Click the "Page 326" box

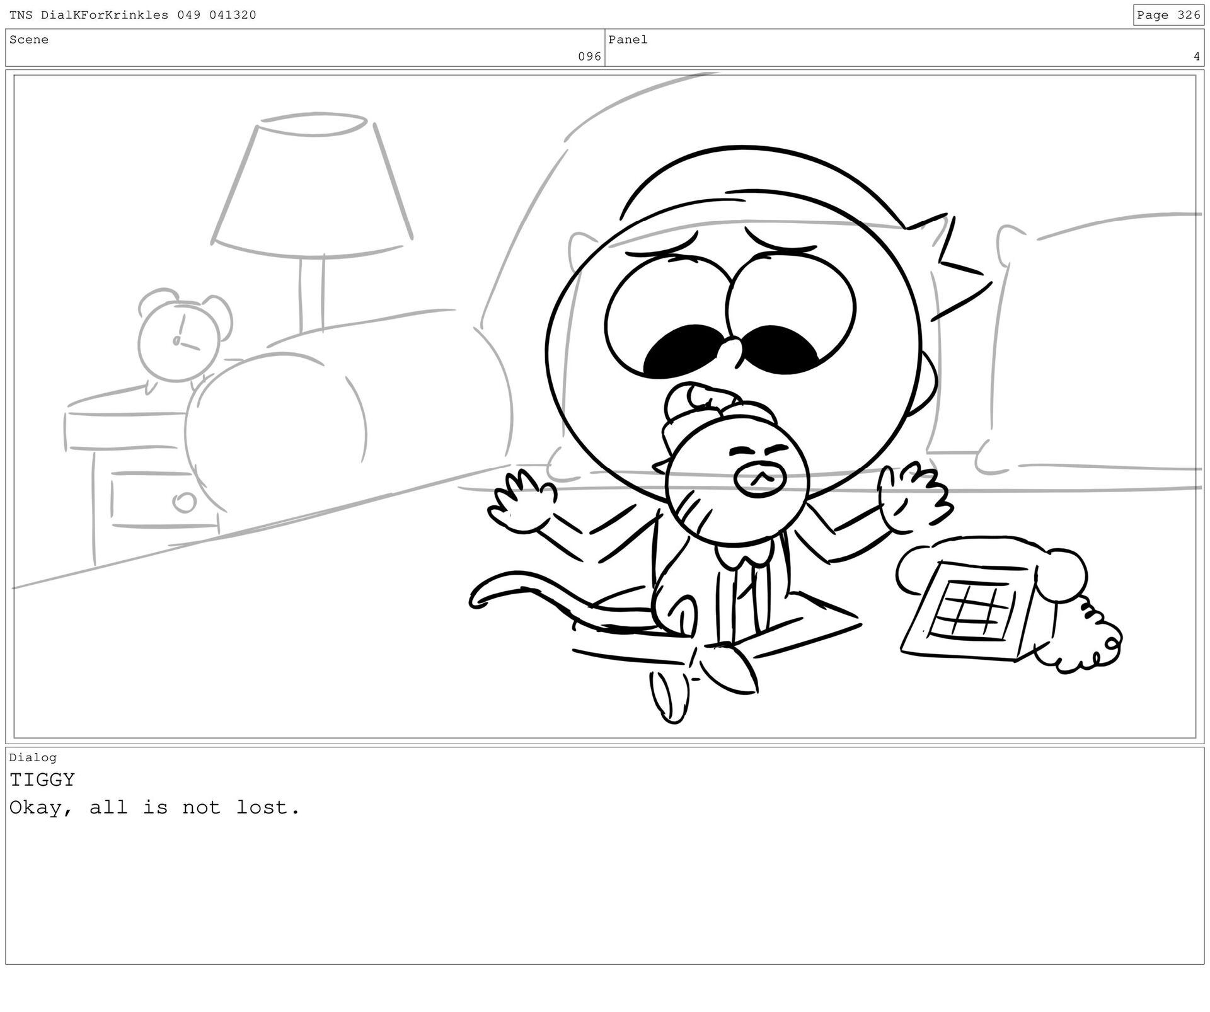[x=1168, y=15]
